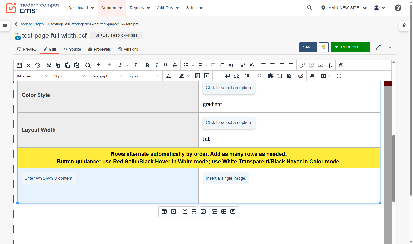Open the highlight color picker arrow
Image resolution: width=413 pixels, height=244 pixels.
[x=188, y=76]
